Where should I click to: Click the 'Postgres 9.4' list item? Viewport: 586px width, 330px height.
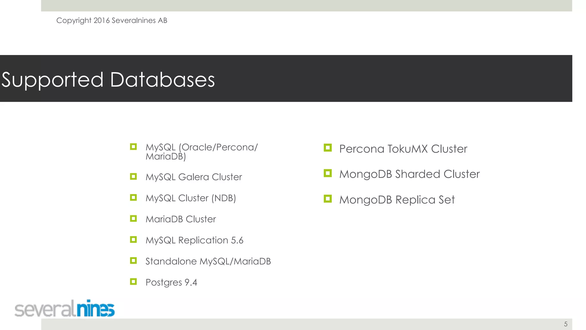click(x=171, y=282)
